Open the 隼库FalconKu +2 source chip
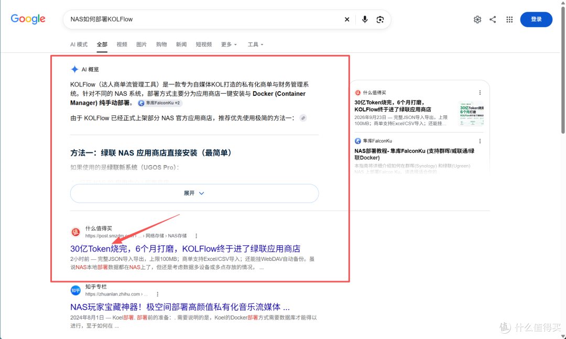Screen dimensions: 566x339 (x=160, y=103)
